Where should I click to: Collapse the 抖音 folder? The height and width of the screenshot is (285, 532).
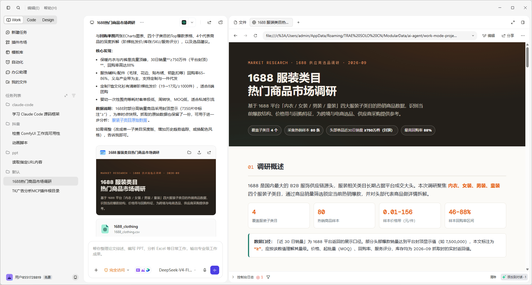(x=13, y=124)
